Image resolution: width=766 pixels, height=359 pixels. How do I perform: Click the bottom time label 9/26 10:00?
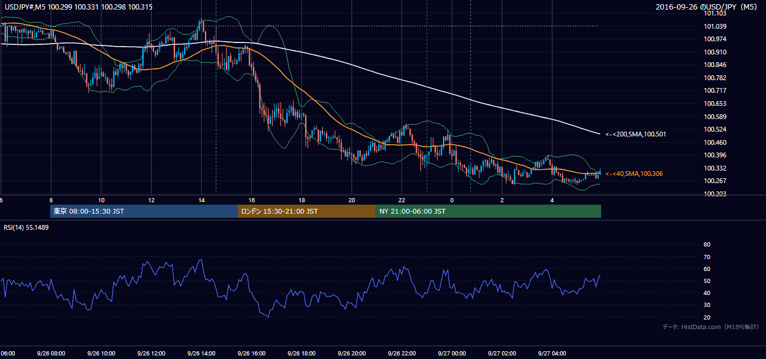[101, 354]
